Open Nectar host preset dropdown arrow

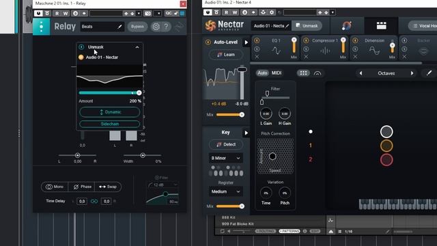(333, 12)
